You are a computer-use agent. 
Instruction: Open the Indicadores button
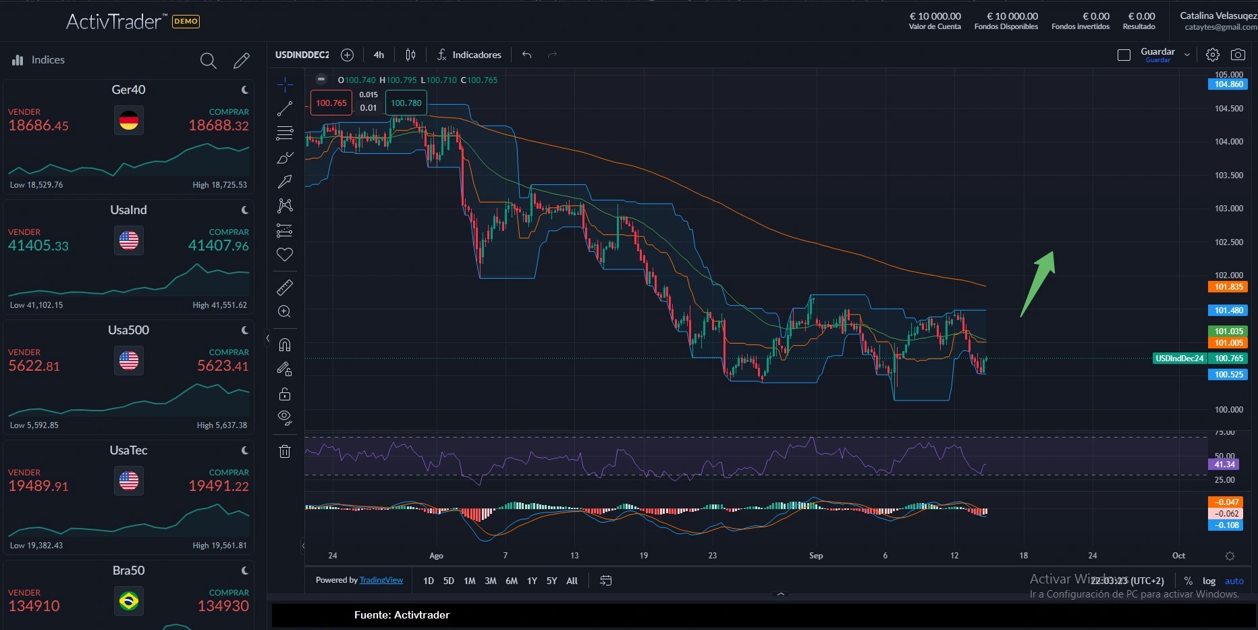pyautogui.click(x=469, y=55)
